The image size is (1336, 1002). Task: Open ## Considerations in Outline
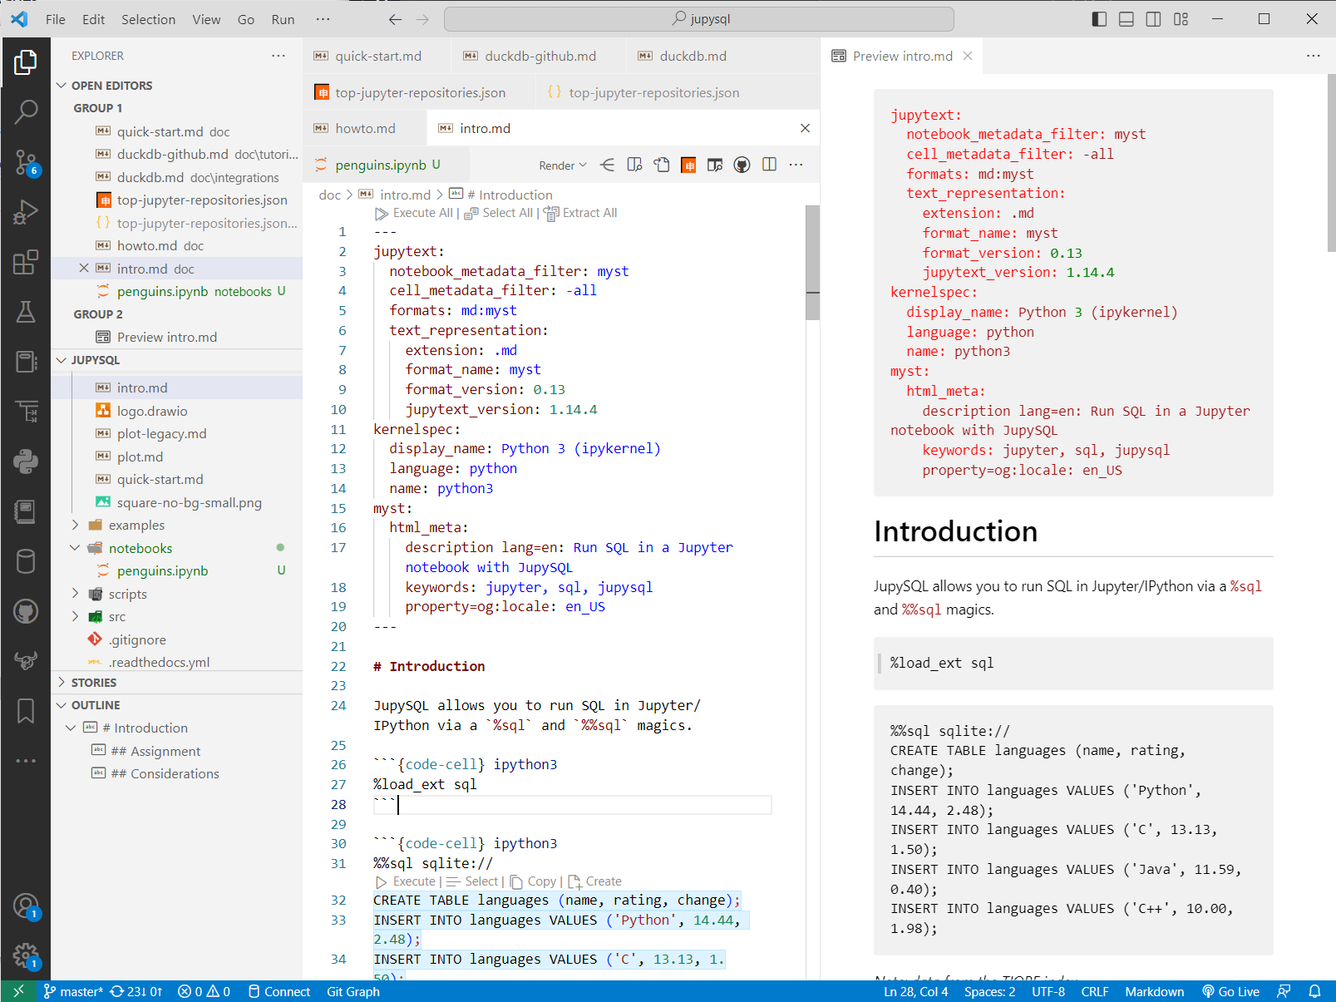[x=165, y=773]
